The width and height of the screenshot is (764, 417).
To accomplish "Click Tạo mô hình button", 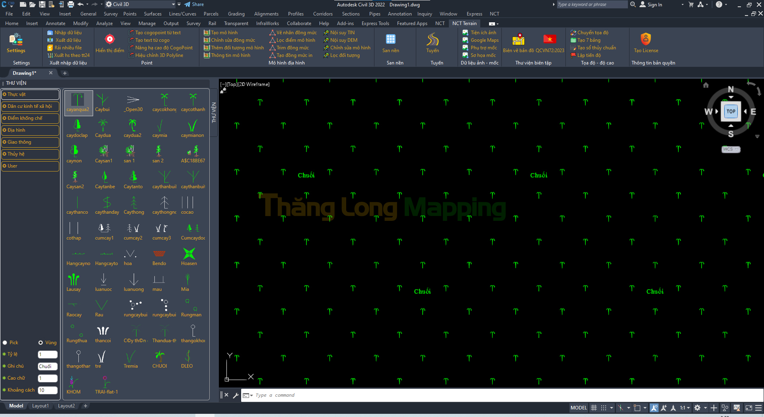I will tap(224, 33).
